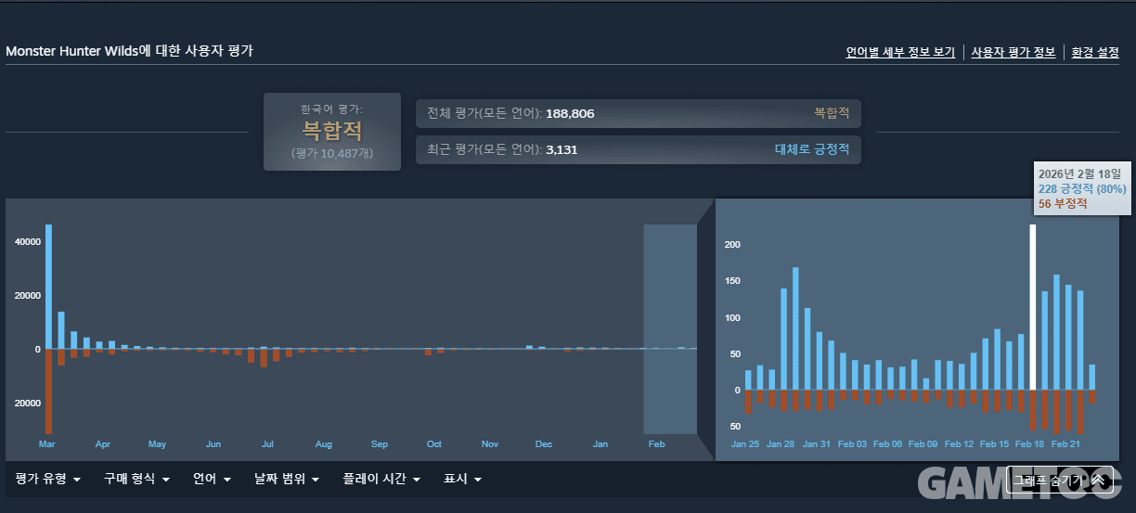The image size is (1136, 513).
Task: Select the 최근 평가 3,131 summary row
Action: (639, 149)
